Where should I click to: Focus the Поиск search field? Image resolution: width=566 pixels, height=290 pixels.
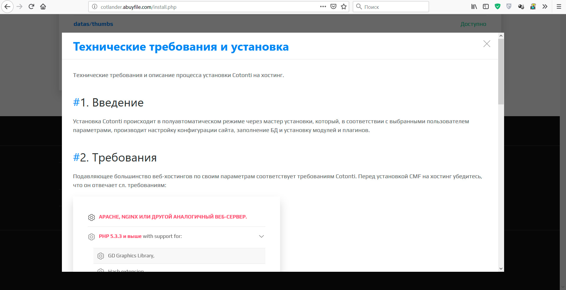pyautogui.click(x=391, y=7)
